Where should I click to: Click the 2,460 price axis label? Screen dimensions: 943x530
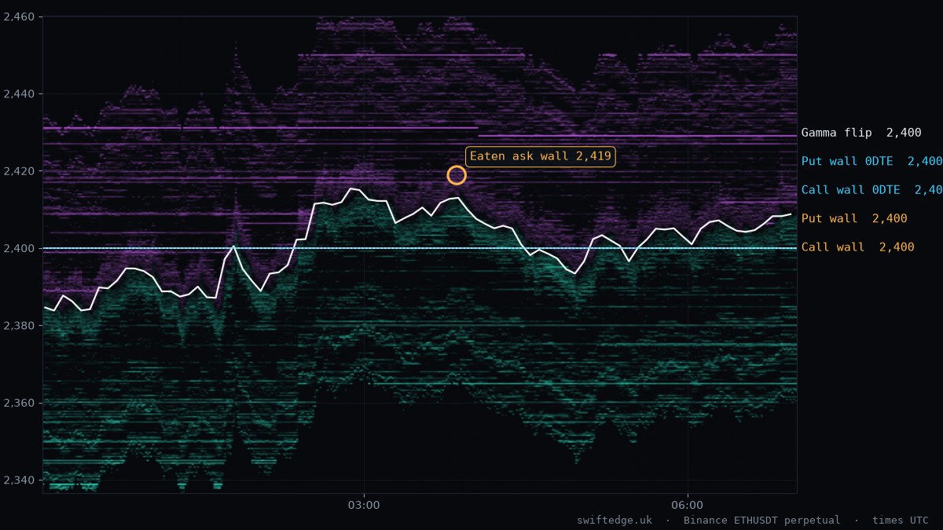pyautogui.click(x=19, y=16)
